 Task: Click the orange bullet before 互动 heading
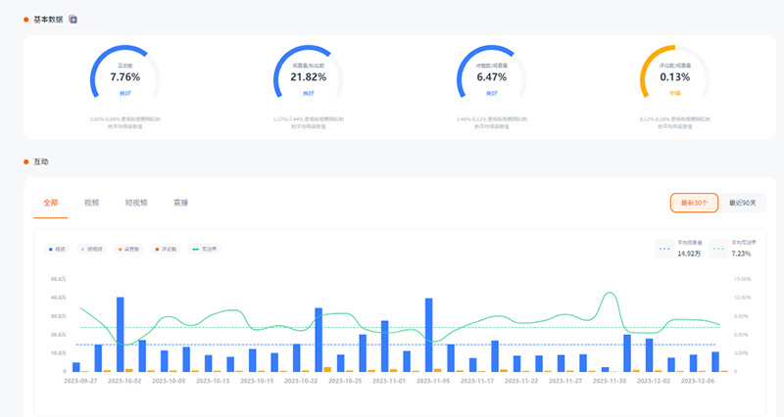tap(26, 162)
